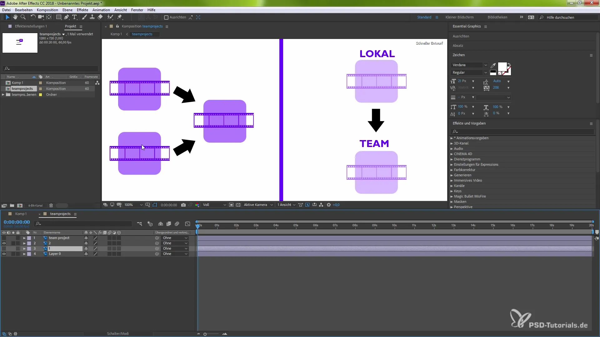The height and width of the screenshot is (337, 600).
Task: Open the Verdana font family dropdown
Action: pos(469,65)
